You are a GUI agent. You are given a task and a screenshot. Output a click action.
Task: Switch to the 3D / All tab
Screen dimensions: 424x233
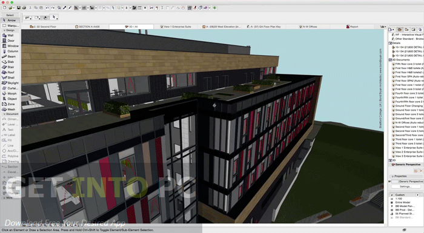(x=131, y=27)
